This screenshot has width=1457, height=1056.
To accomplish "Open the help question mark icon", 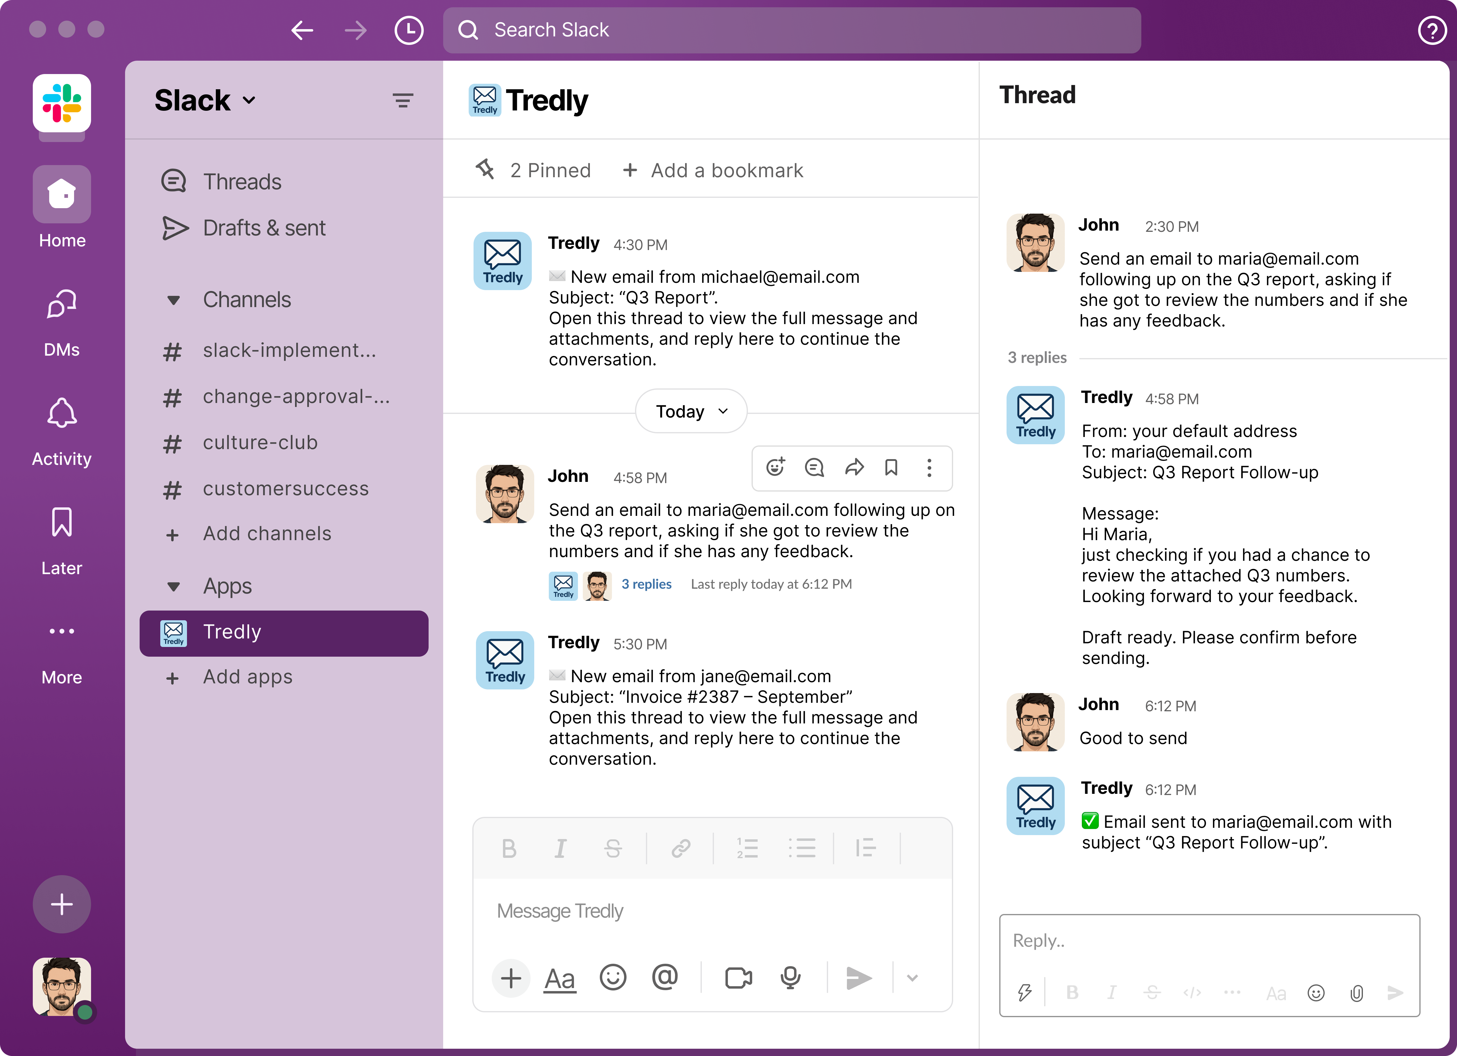I will [1431, 30].
